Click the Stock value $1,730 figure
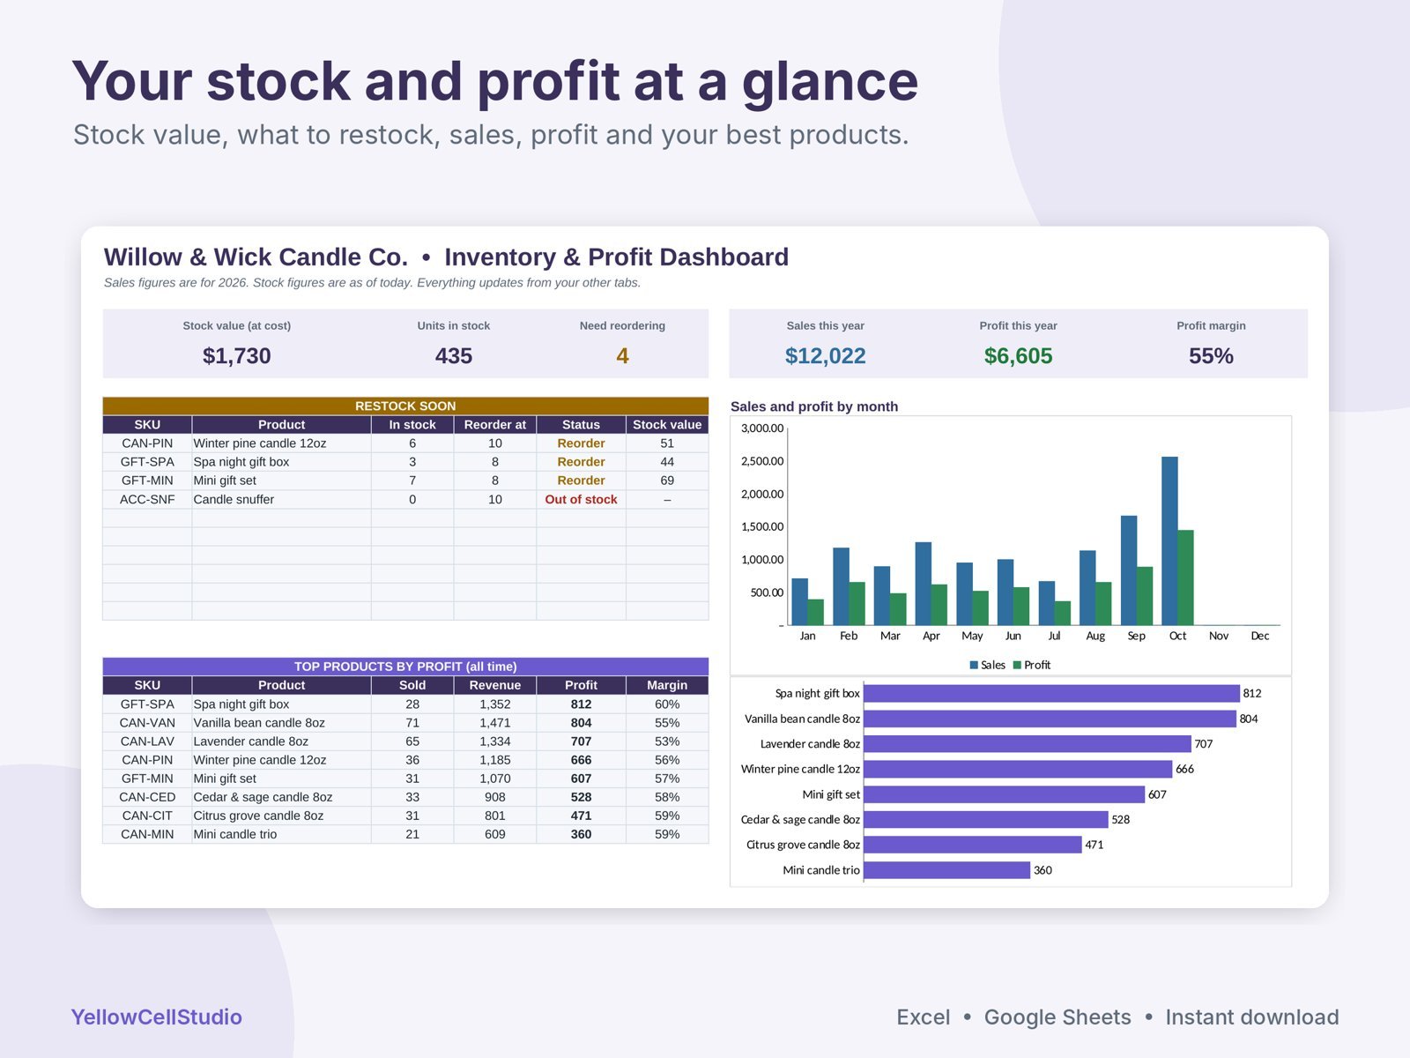The height and width of the screenshot is (1058, 1410). pyautogui.click(x=236, y=356)
